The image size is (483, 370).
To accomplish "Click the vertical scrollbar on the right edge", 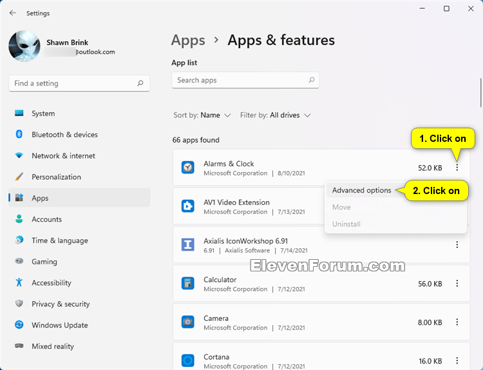I will [480, 93].
